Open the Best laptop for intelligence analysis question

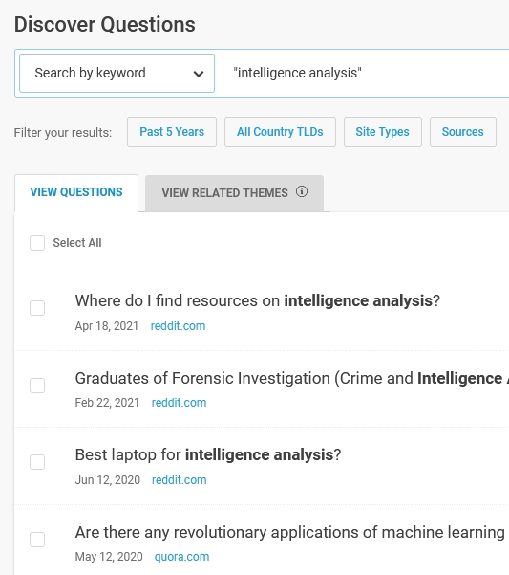(x=208, y=455)
